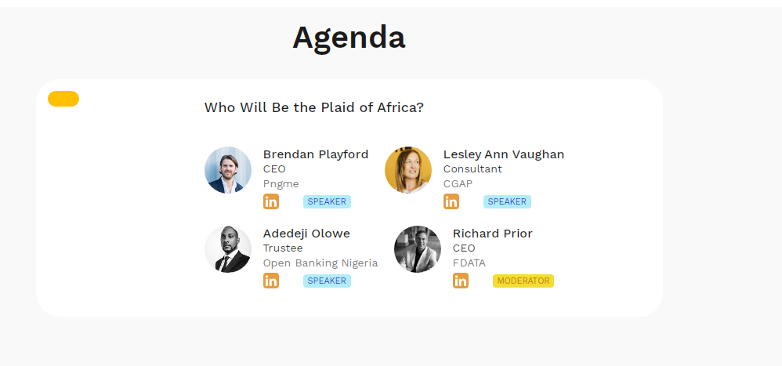This screenshot has height=366, width=782.
Task: Click Richard Prior's profile photo
Action: (418, 249)
